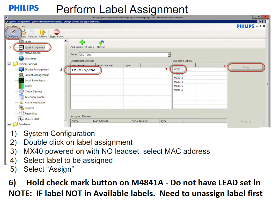Open the Help menu

(23, 26)
